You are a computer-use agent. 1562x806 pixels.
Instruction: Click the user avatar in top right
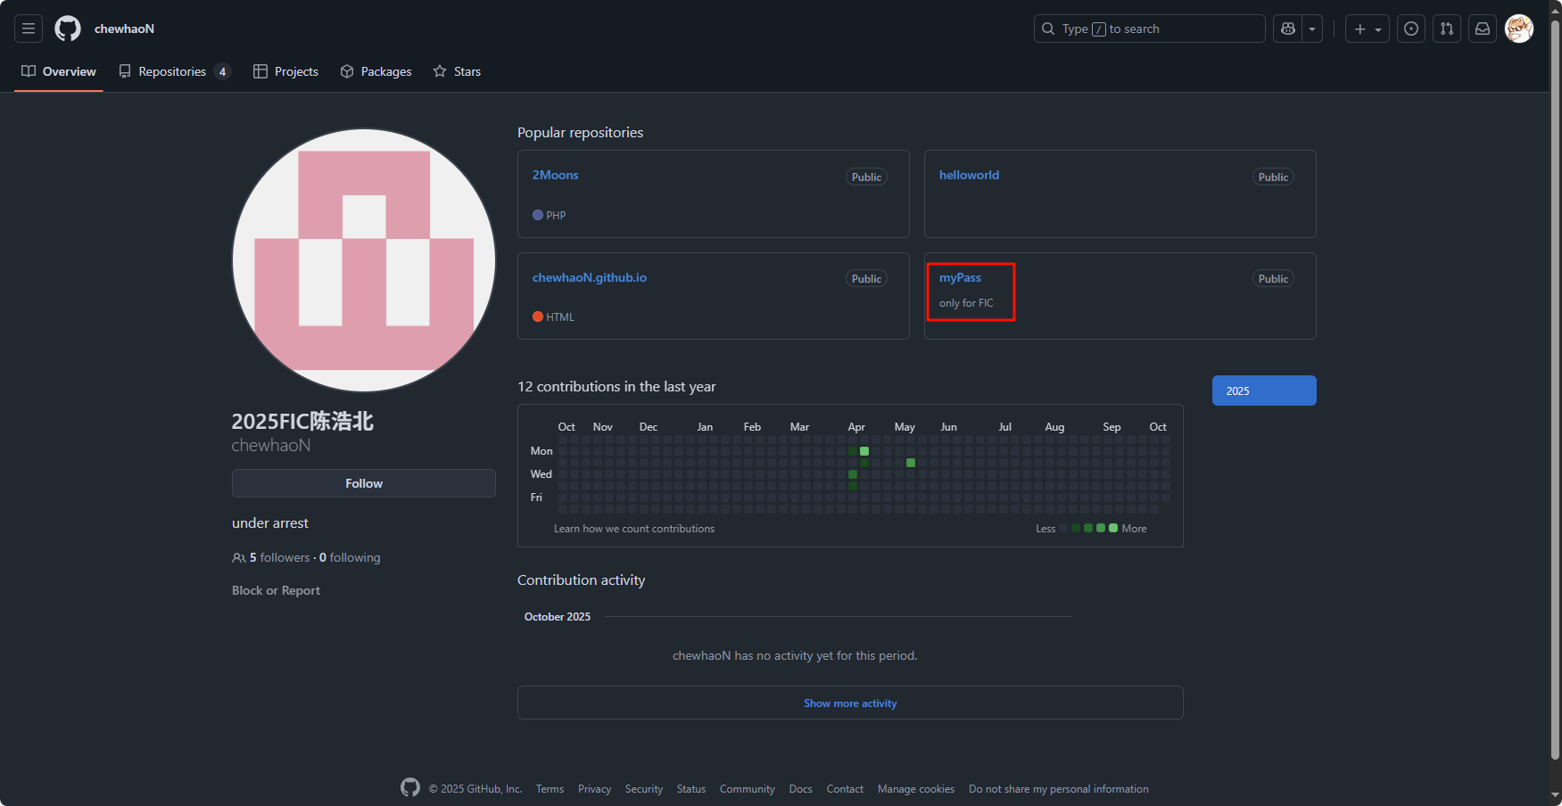click(1518, 29)
